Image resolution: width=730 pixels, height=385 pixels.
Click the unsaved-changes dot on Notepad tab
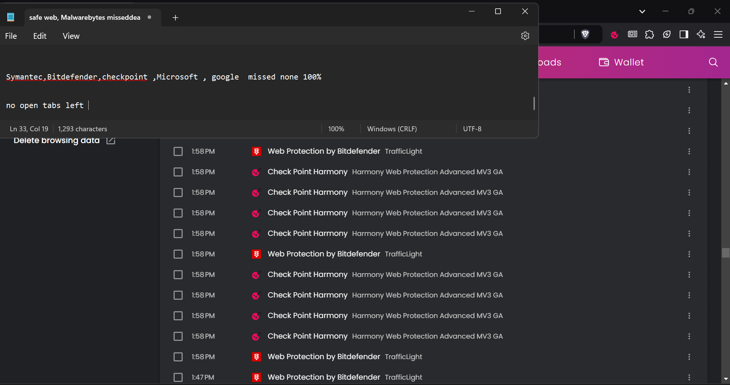(149, 17)
